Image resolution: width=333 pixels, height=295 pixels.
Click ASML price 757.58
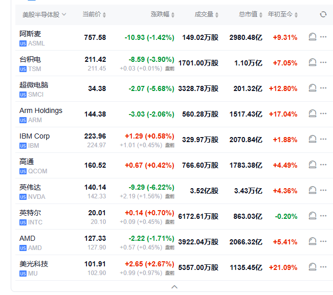[95, 37]
